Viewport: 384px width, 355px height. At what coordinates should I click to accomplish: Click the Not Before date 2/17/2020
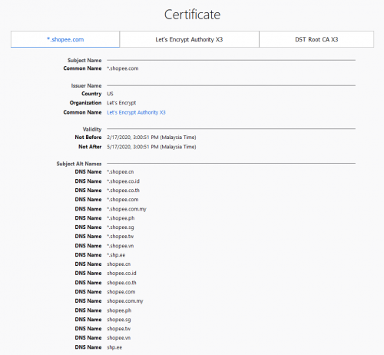tap(151, 138)
